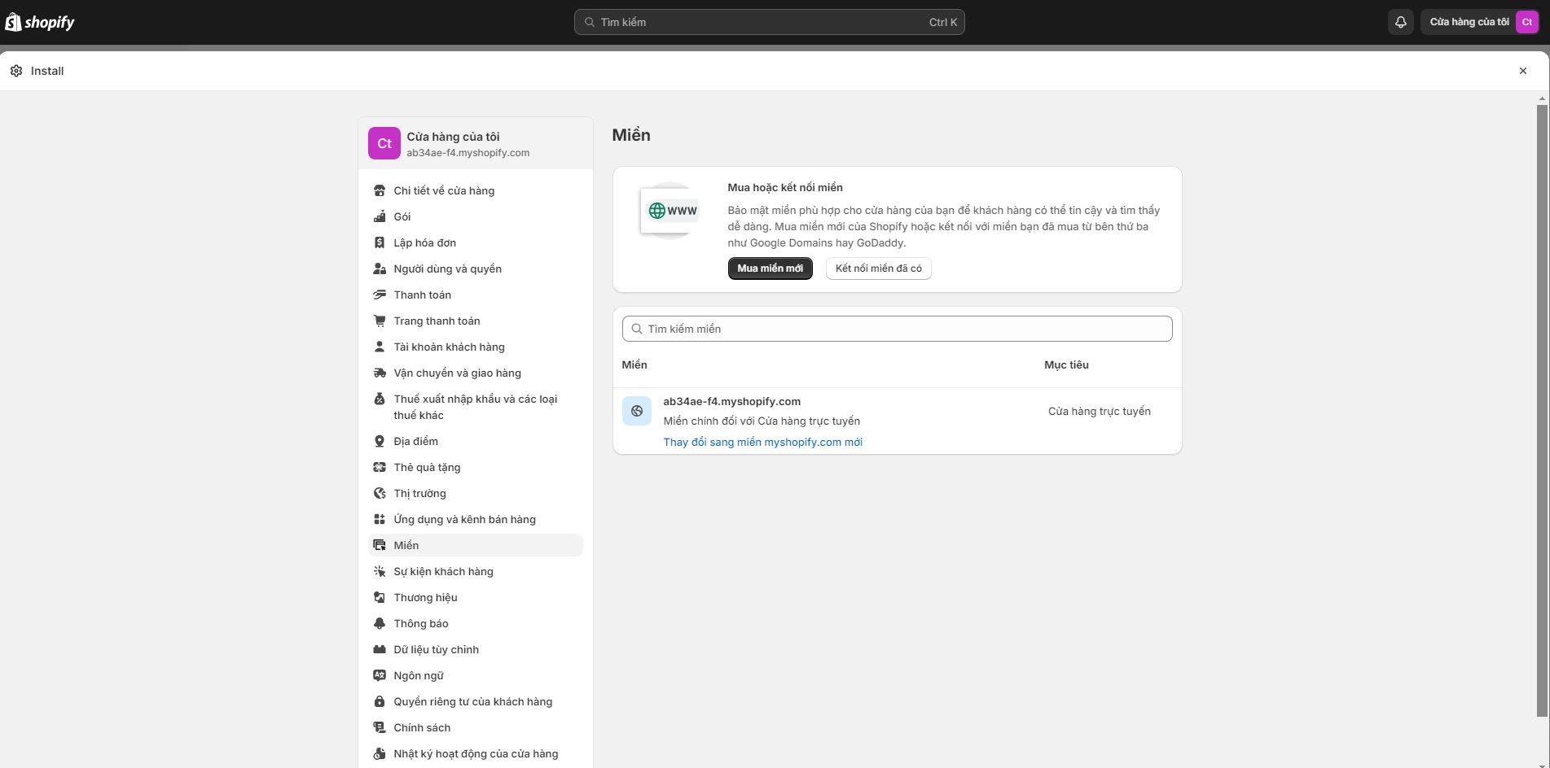Focus the Tìm kiếm miền search field

tap(897, 329)
